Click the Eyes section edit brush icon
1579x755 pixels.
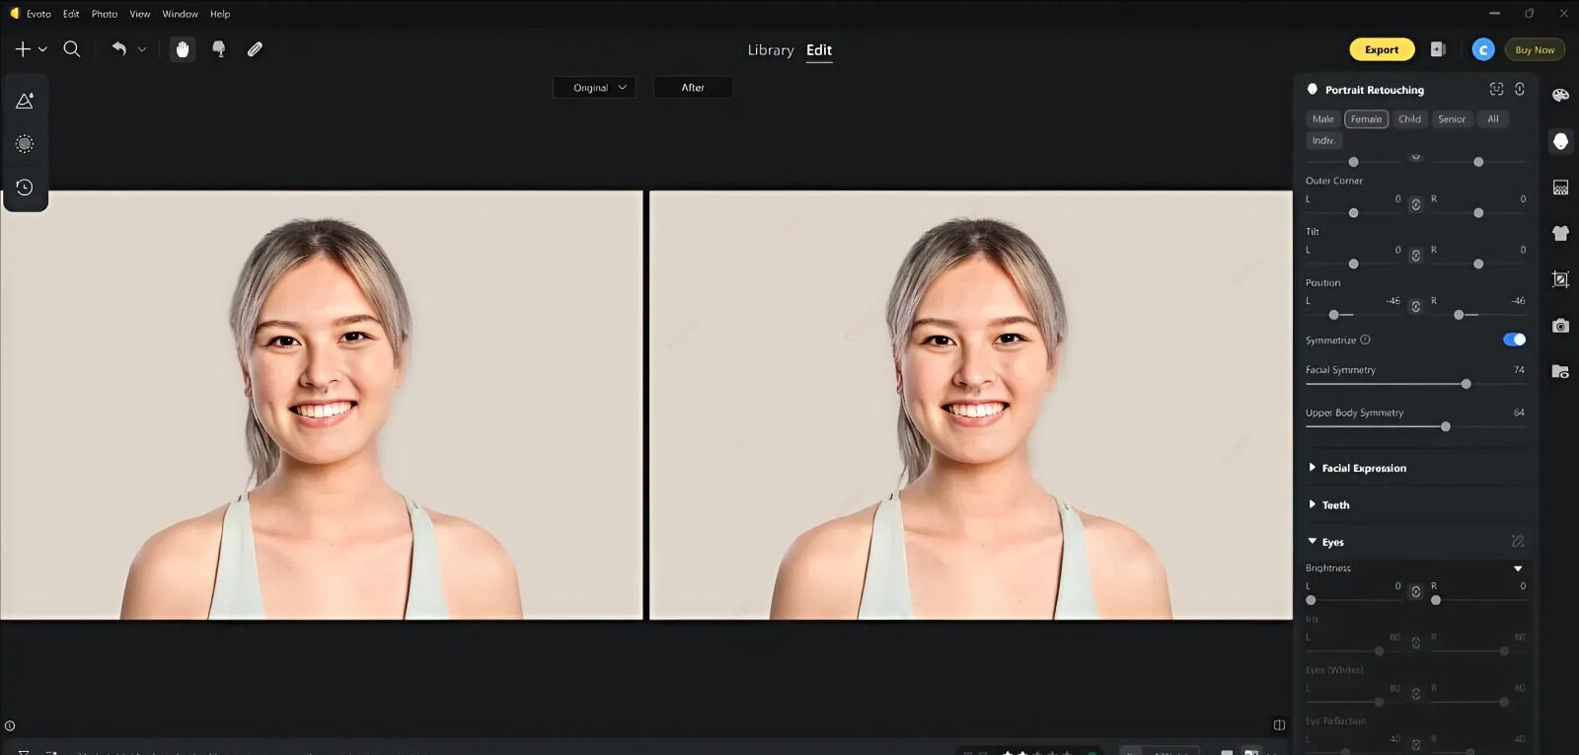pos(1518,541)
